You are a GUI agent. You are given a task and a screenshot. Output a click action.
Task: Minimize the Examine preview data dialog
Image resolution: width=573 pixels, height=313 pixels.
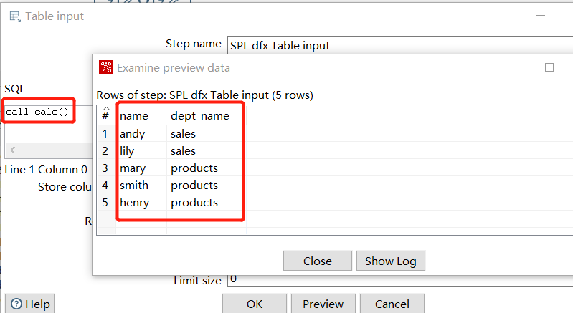(509, 67)
